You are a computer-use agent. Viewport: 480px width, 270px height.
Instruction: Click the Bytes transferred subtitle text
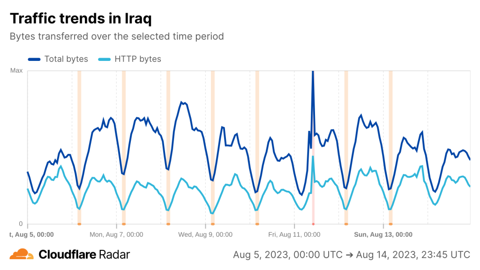pos(117,36)
